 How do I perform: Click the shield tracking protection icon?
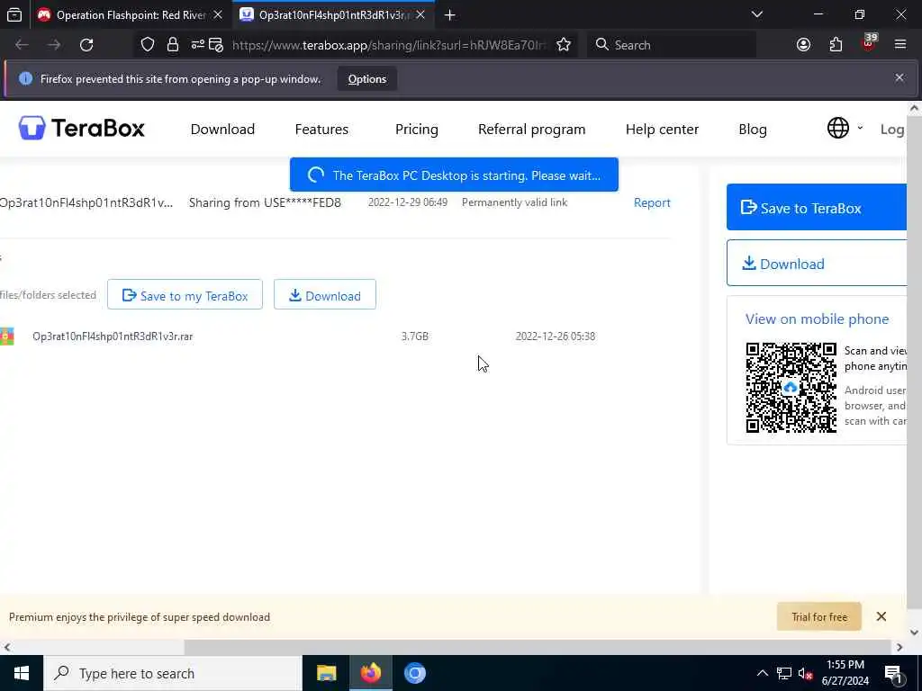point(148,45)
